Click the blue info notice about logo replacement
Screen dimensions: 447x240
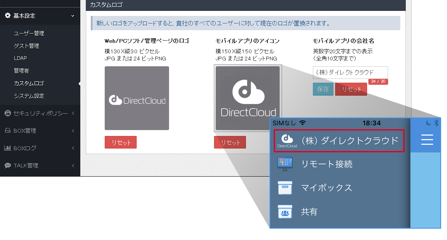246,23
